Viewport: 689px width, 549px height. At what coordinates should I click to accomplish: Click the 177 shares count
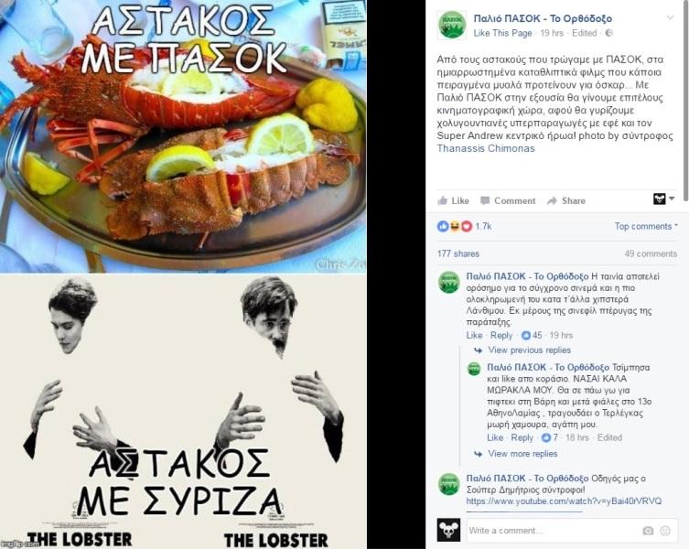pyautogui.click(x=458, y=253)
